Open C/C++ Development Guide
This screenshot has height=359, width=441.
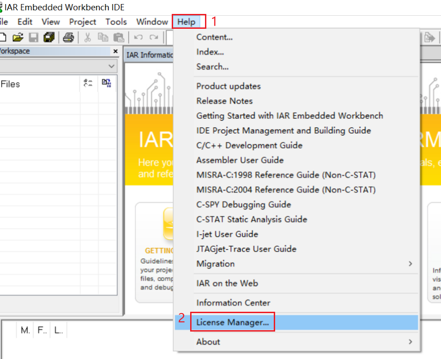tap(296, 145)
